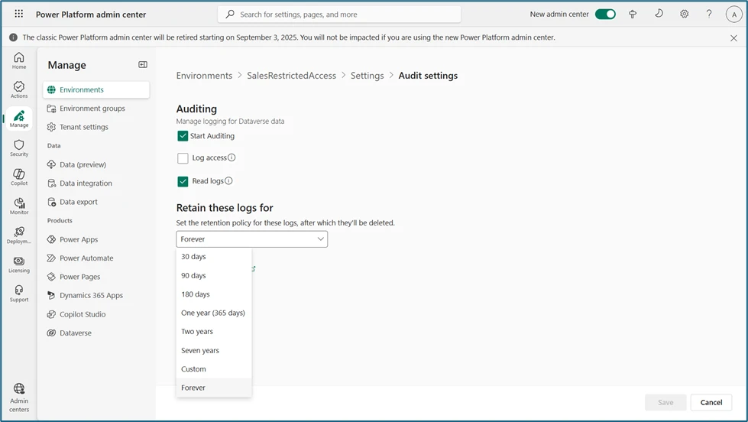
Task: Go to Power Automate in sidebar
Action: point(86,258)
